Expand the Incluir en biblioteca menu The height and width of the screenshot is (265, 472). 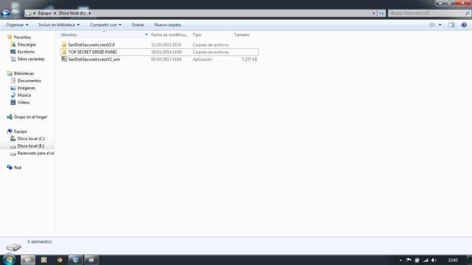coord(59,25)
